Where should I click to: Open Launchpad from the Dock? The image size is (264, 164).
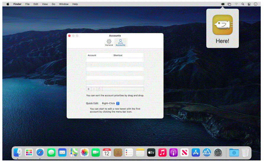(29, 153)
